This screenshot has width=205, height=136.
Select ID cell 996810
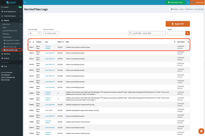(32, 127)
